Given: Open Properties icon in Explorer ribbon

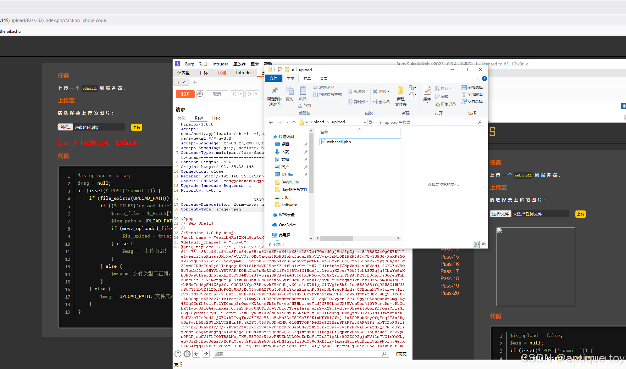Looking at the screenshot, I should tap(427, 91).
